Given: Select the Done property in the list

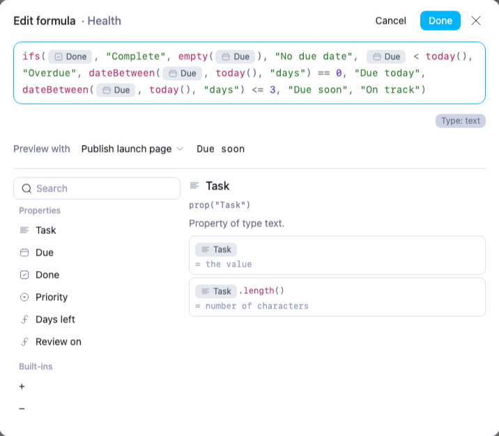Looking at the screenshot, I should tap(97, 275).
